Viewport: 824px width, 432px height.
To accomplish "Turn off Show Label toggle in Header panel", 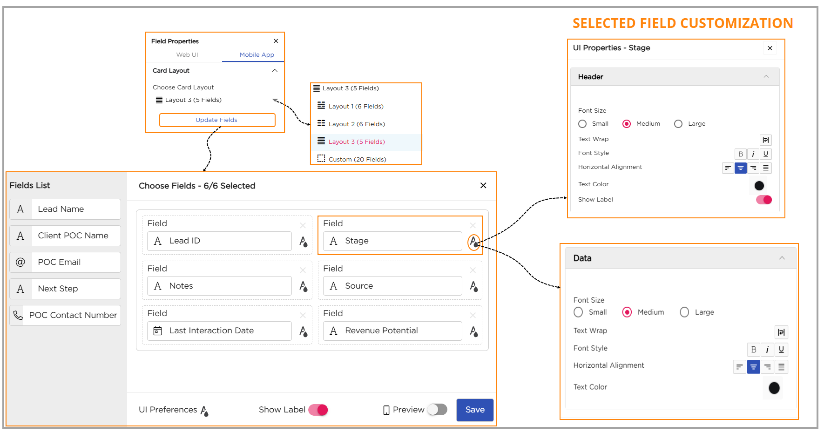I will point(763,200).
